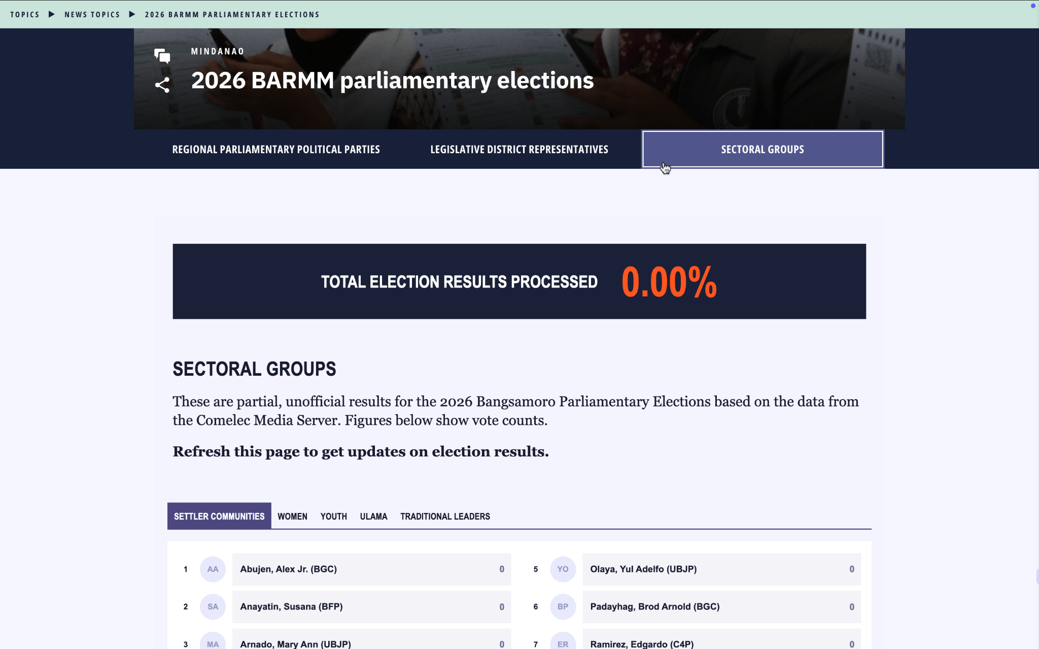Switch to Legislative District Representatives tab

[x=519, y=149]
